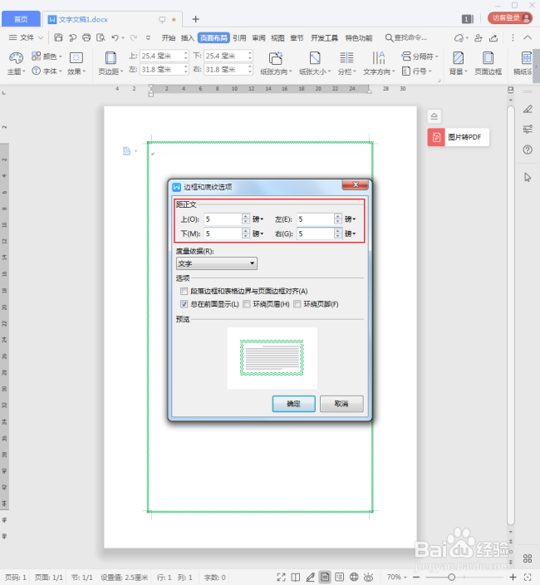Click the collaboration person icon

pos(478,37)
